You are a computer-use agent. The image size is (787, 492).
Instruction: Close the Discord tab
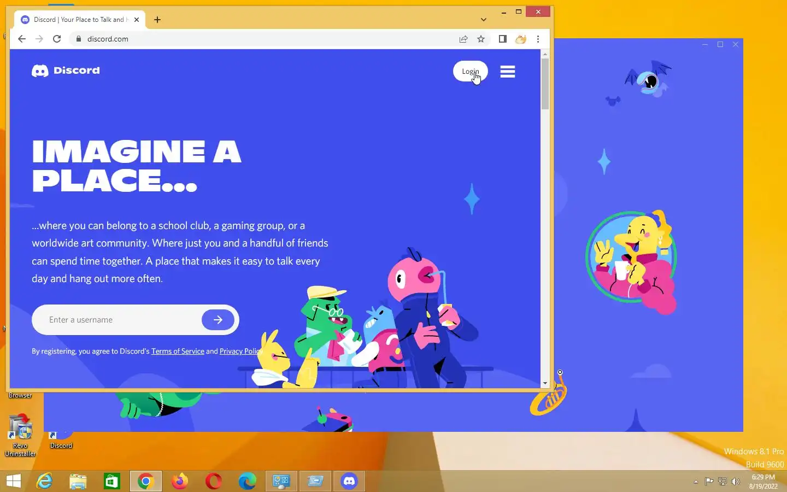[137, 20]
